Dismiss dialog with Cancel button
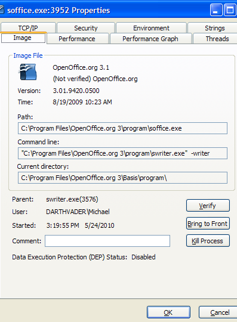Image resolution: width=237 pixels, height=322 pixels. (x=218, y=312)
